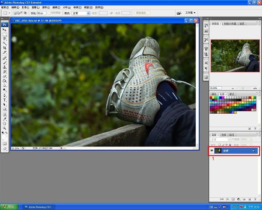Viewport: 262px width, 210px height.
Task: Select the Pen tool
Action: tap(4, 95)
